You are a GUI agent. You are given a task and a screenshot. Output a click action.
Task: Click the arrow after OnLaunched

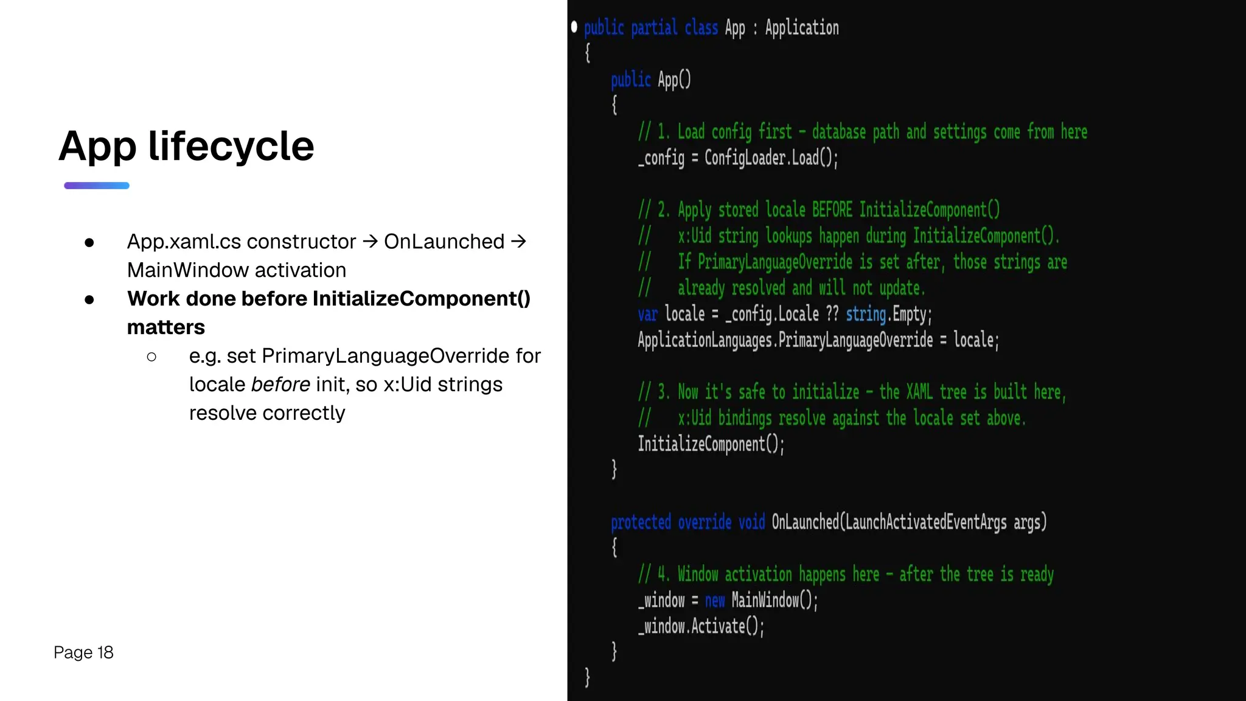pyautogui.click(x=518, y=242)
